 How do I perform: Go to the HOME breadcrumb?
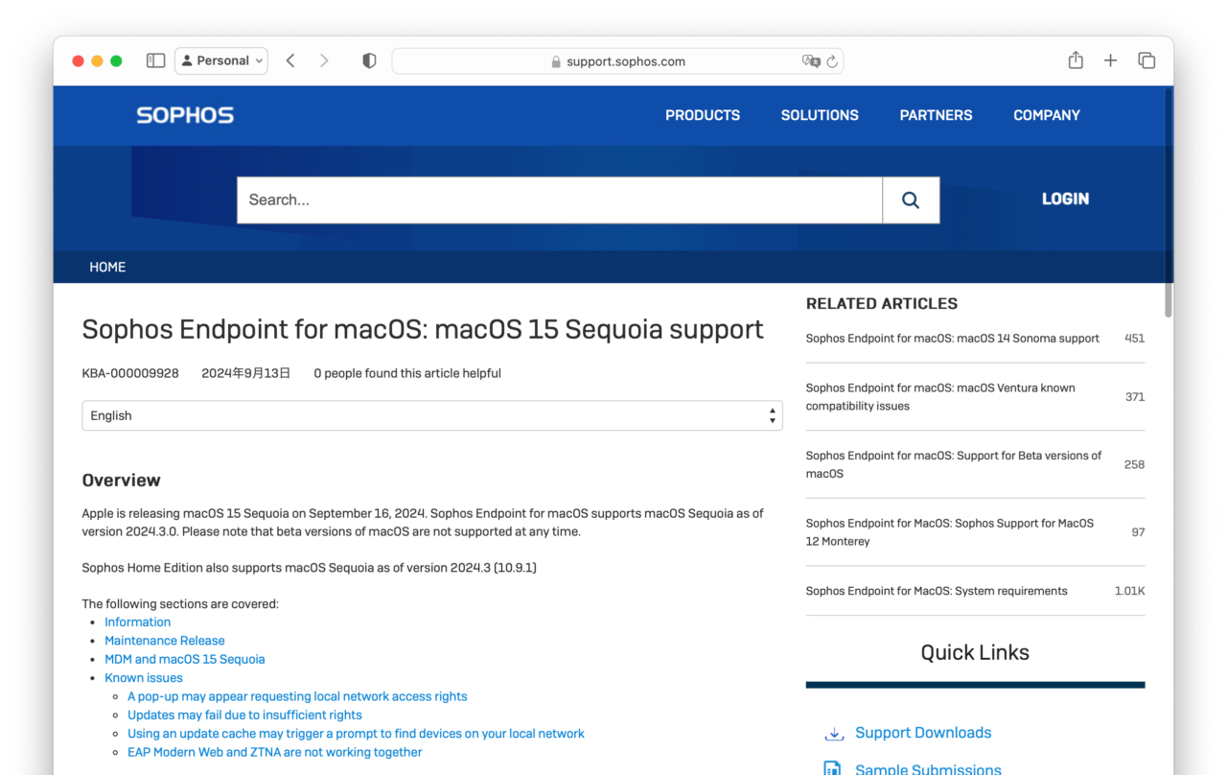coord(107,268)
